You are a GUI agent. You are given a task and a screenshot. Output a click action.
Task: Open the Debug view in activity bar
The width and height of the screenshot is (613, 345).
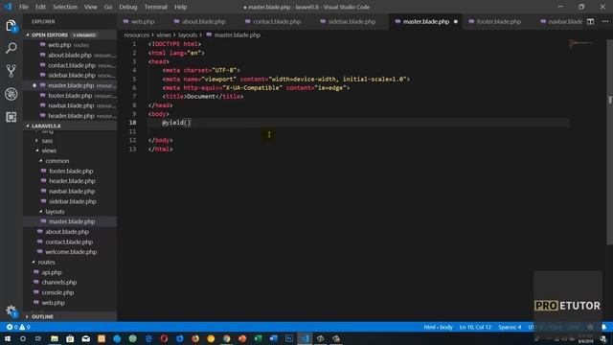11,94
